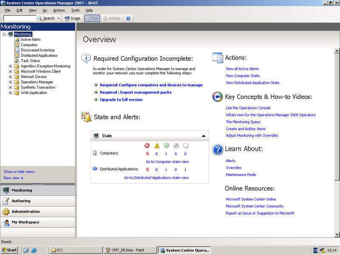
Task: Click the My Workspace icon
Action: 6,222
